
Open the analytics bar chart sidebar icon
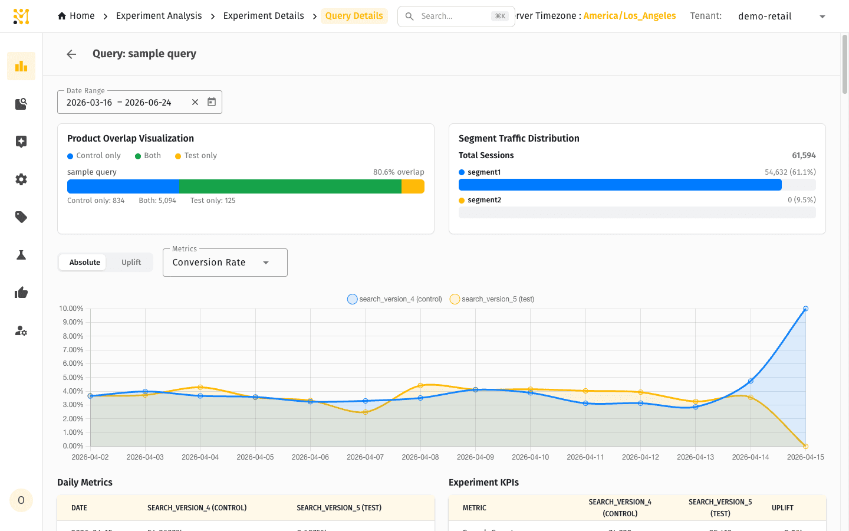(x=21, y=66)
